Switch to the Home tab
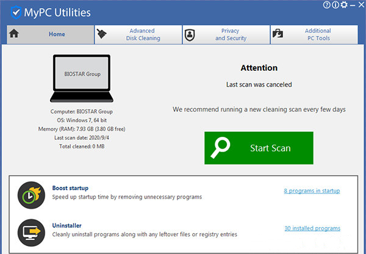366x254 pixels. 51,35
